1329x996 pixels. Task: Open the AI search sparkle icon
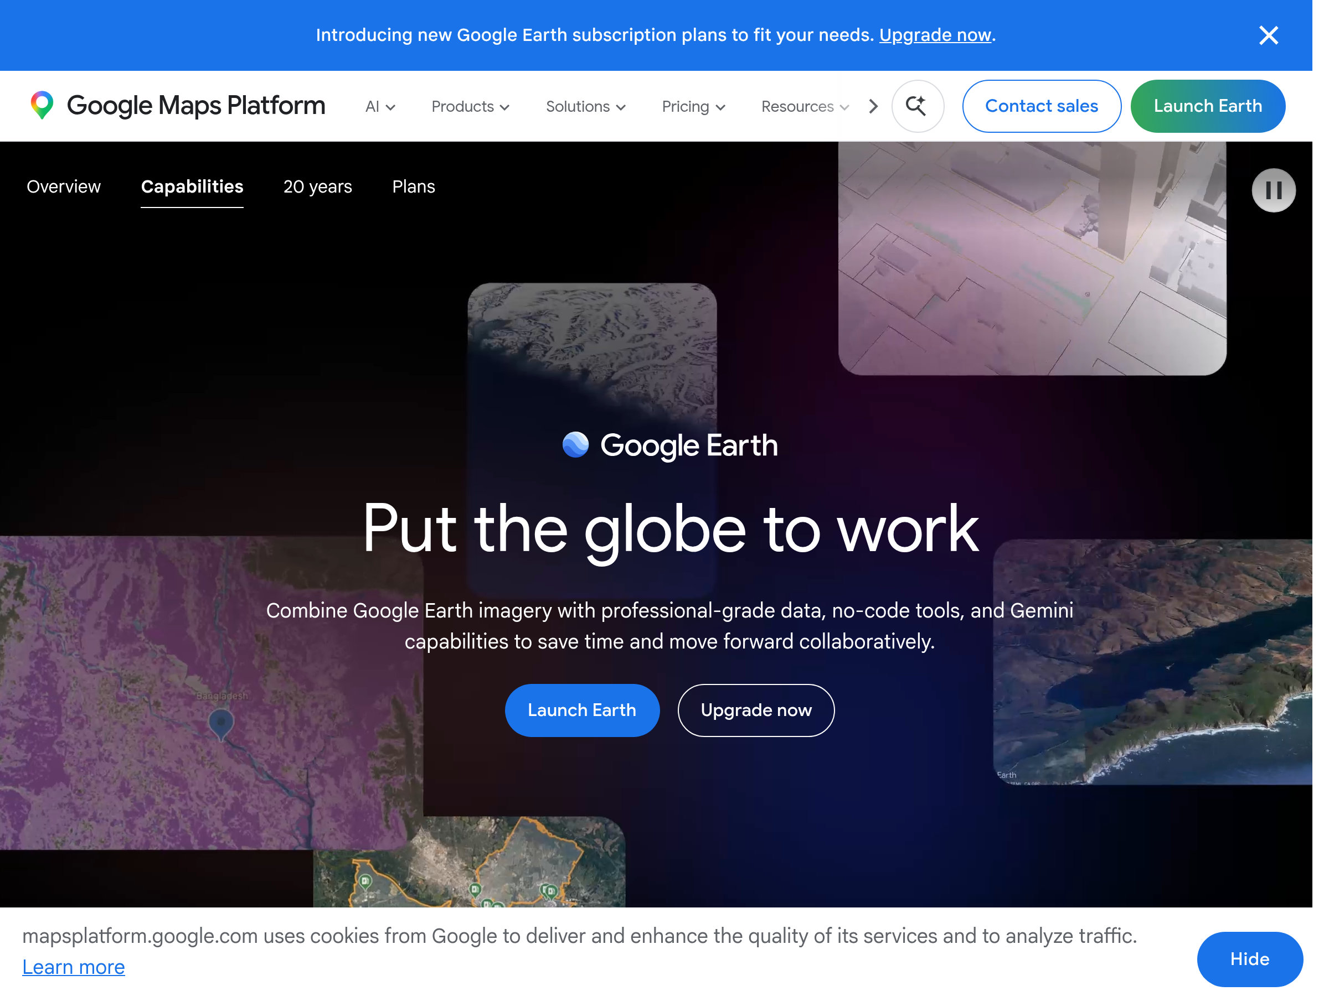pyautogui.click(x=918, y=106)
